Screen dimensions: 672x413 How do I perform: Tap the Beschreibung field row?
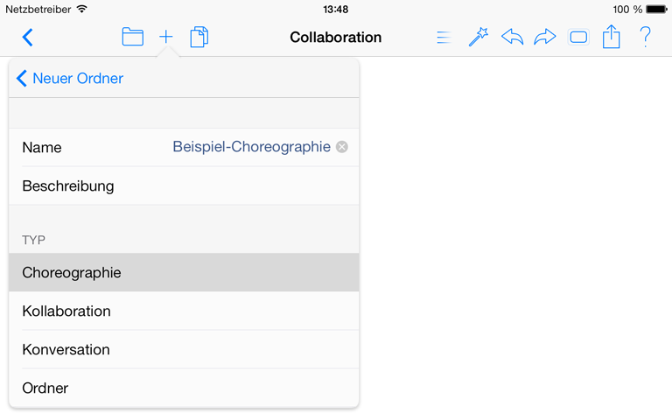[x=184, y=185]
